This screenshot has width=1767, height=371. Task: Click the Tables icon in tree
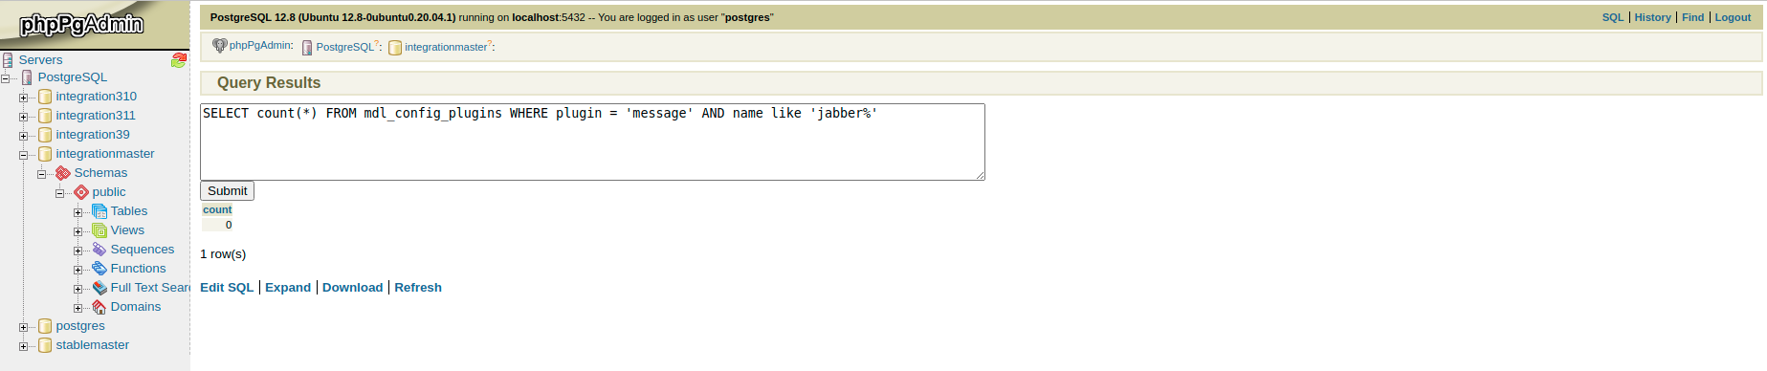point(99,211)
